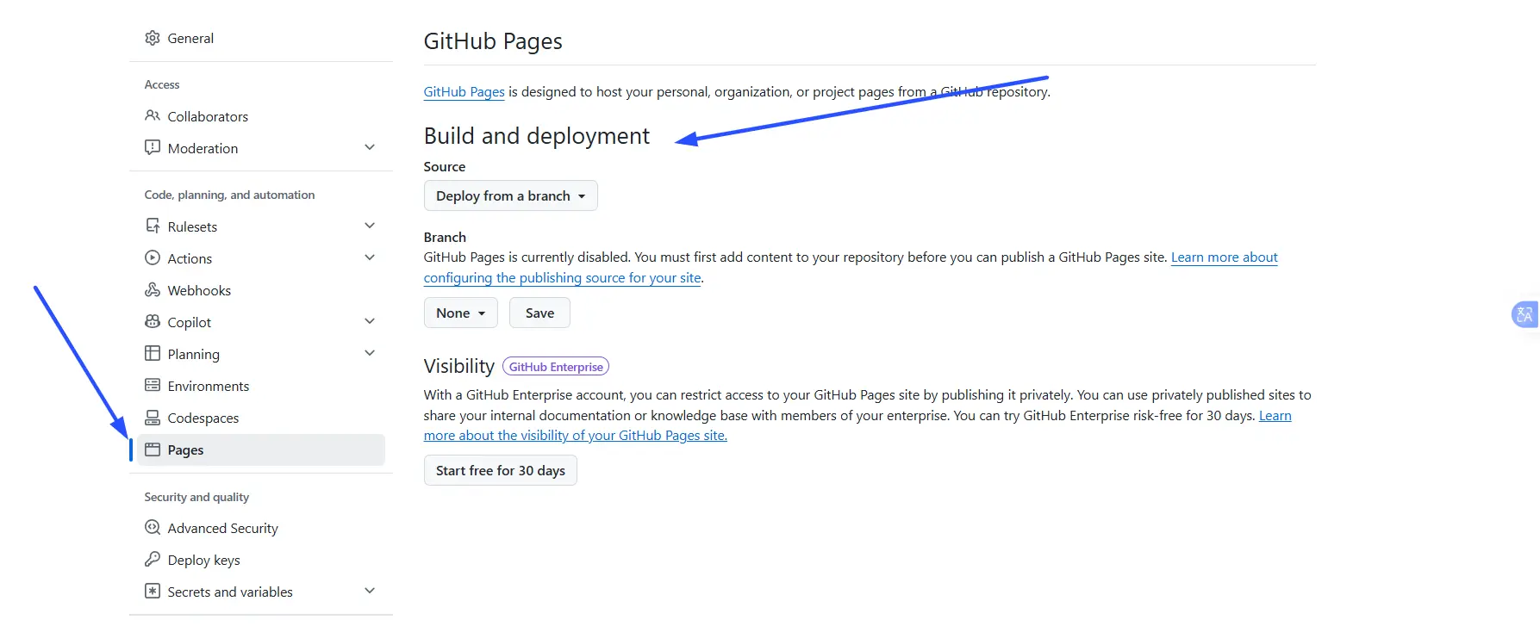Click the Codespaces icon
The height and width of the screenshot is (626, 1540).
[153, 418]
